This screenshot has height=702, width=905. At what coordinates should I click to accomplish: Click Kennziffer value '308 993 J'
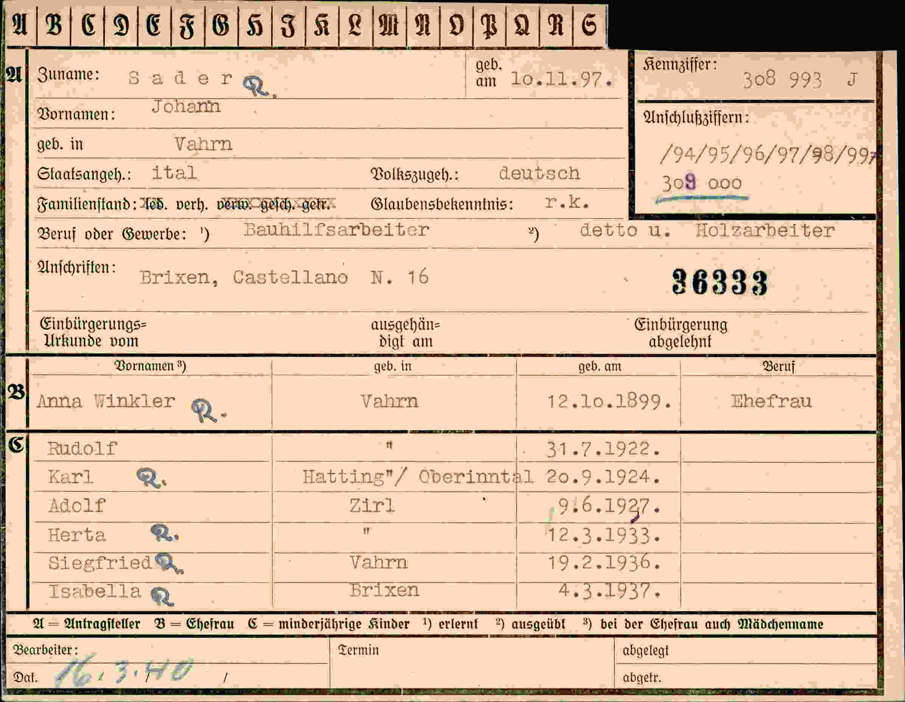click(x=800, y=79)
